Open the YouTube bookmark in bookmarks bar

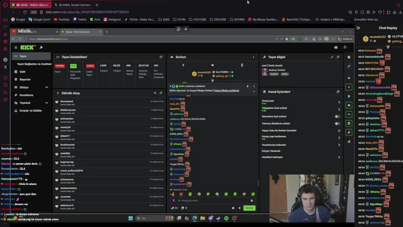tap(61, 19)
